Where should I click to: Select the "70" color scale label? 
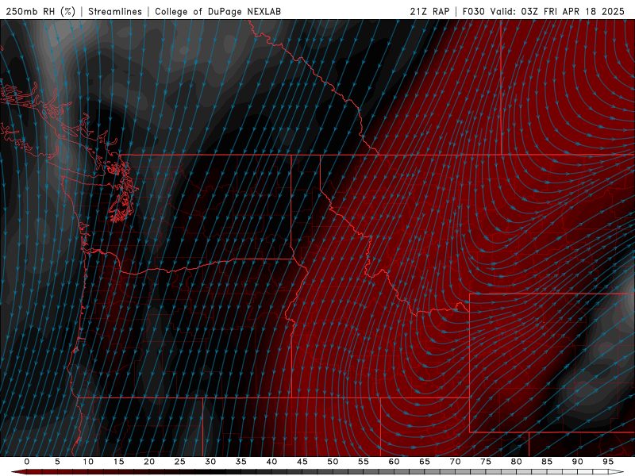455,462
